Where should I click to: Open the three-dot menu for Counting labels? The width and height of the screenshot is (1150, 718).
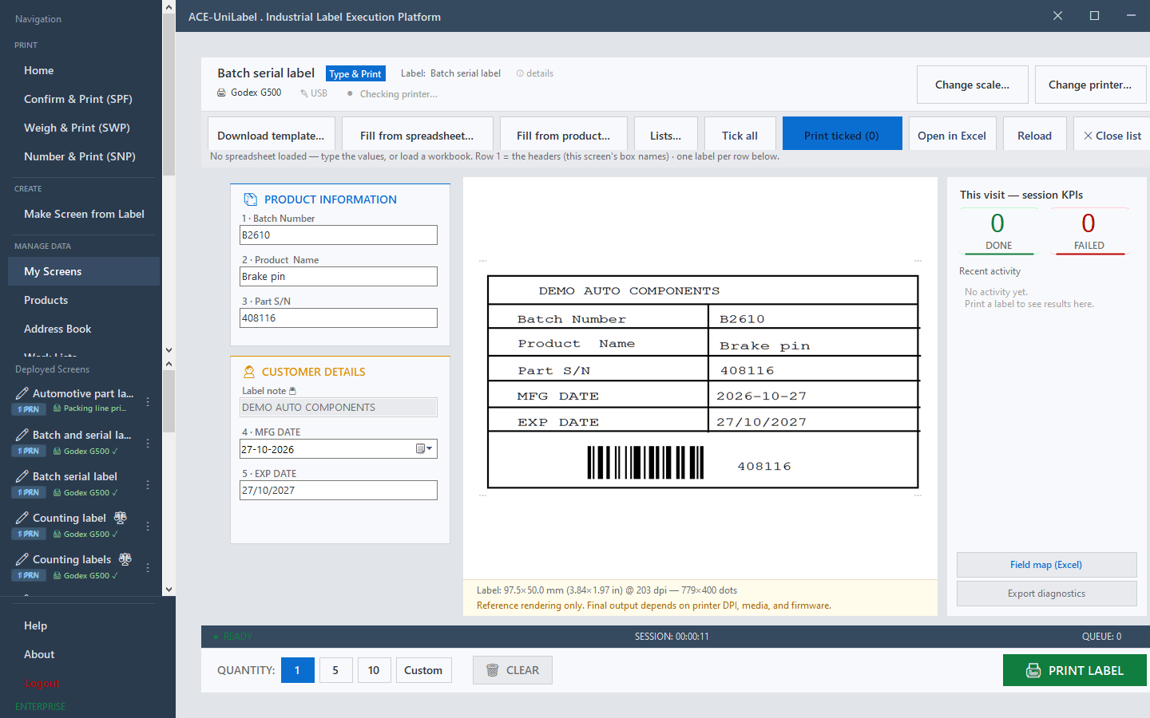pyautogui.click(x=148, y=567)
